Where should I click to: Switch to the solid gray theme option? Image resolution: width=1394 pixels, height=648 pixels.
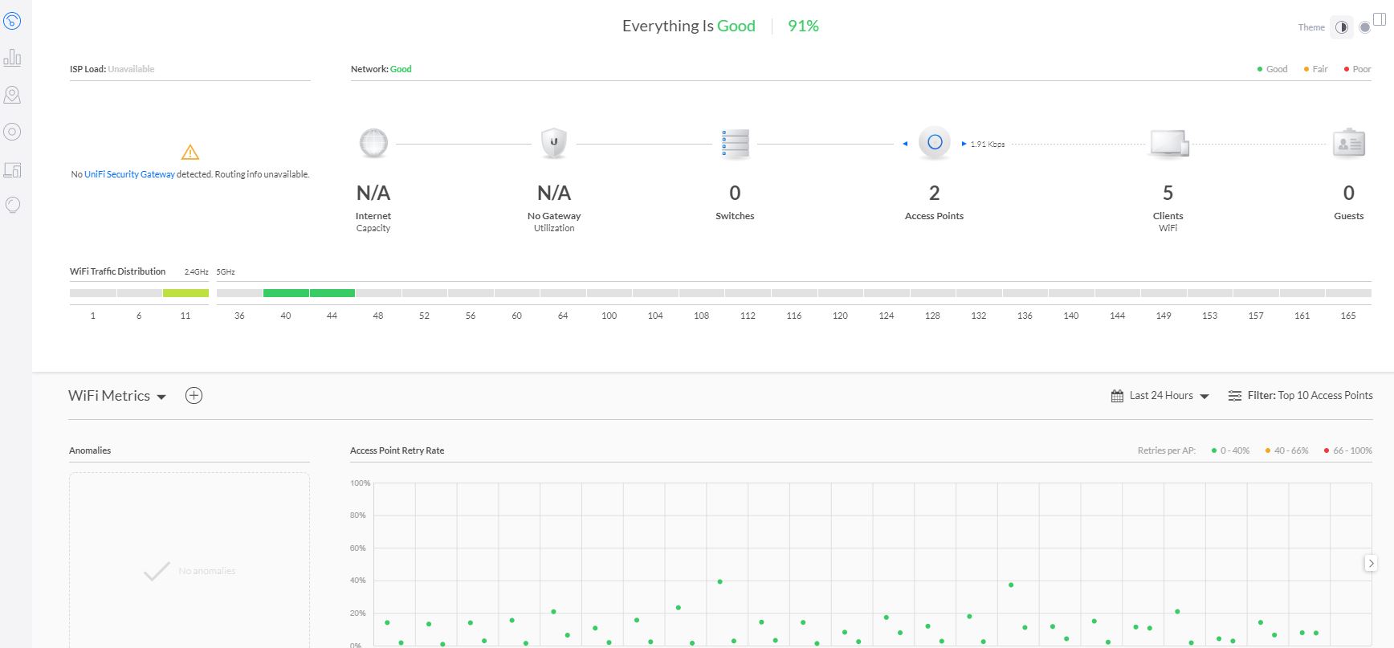(1364, 27)
